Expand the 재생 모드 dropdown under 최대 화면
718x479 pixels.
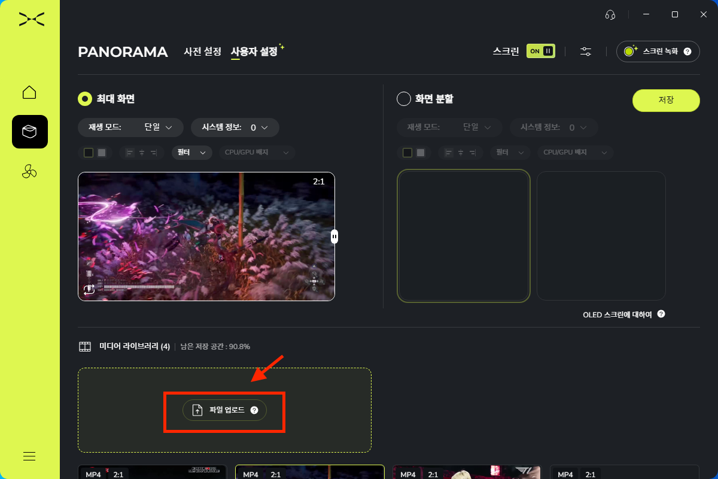(x=130, y=128)
